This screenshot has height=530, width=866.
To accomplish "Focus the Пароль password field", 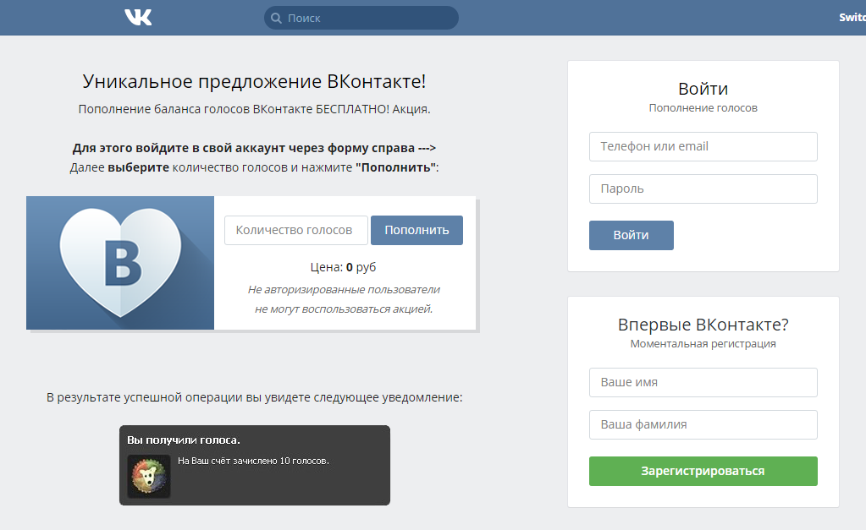I will [x=703, y=189].
